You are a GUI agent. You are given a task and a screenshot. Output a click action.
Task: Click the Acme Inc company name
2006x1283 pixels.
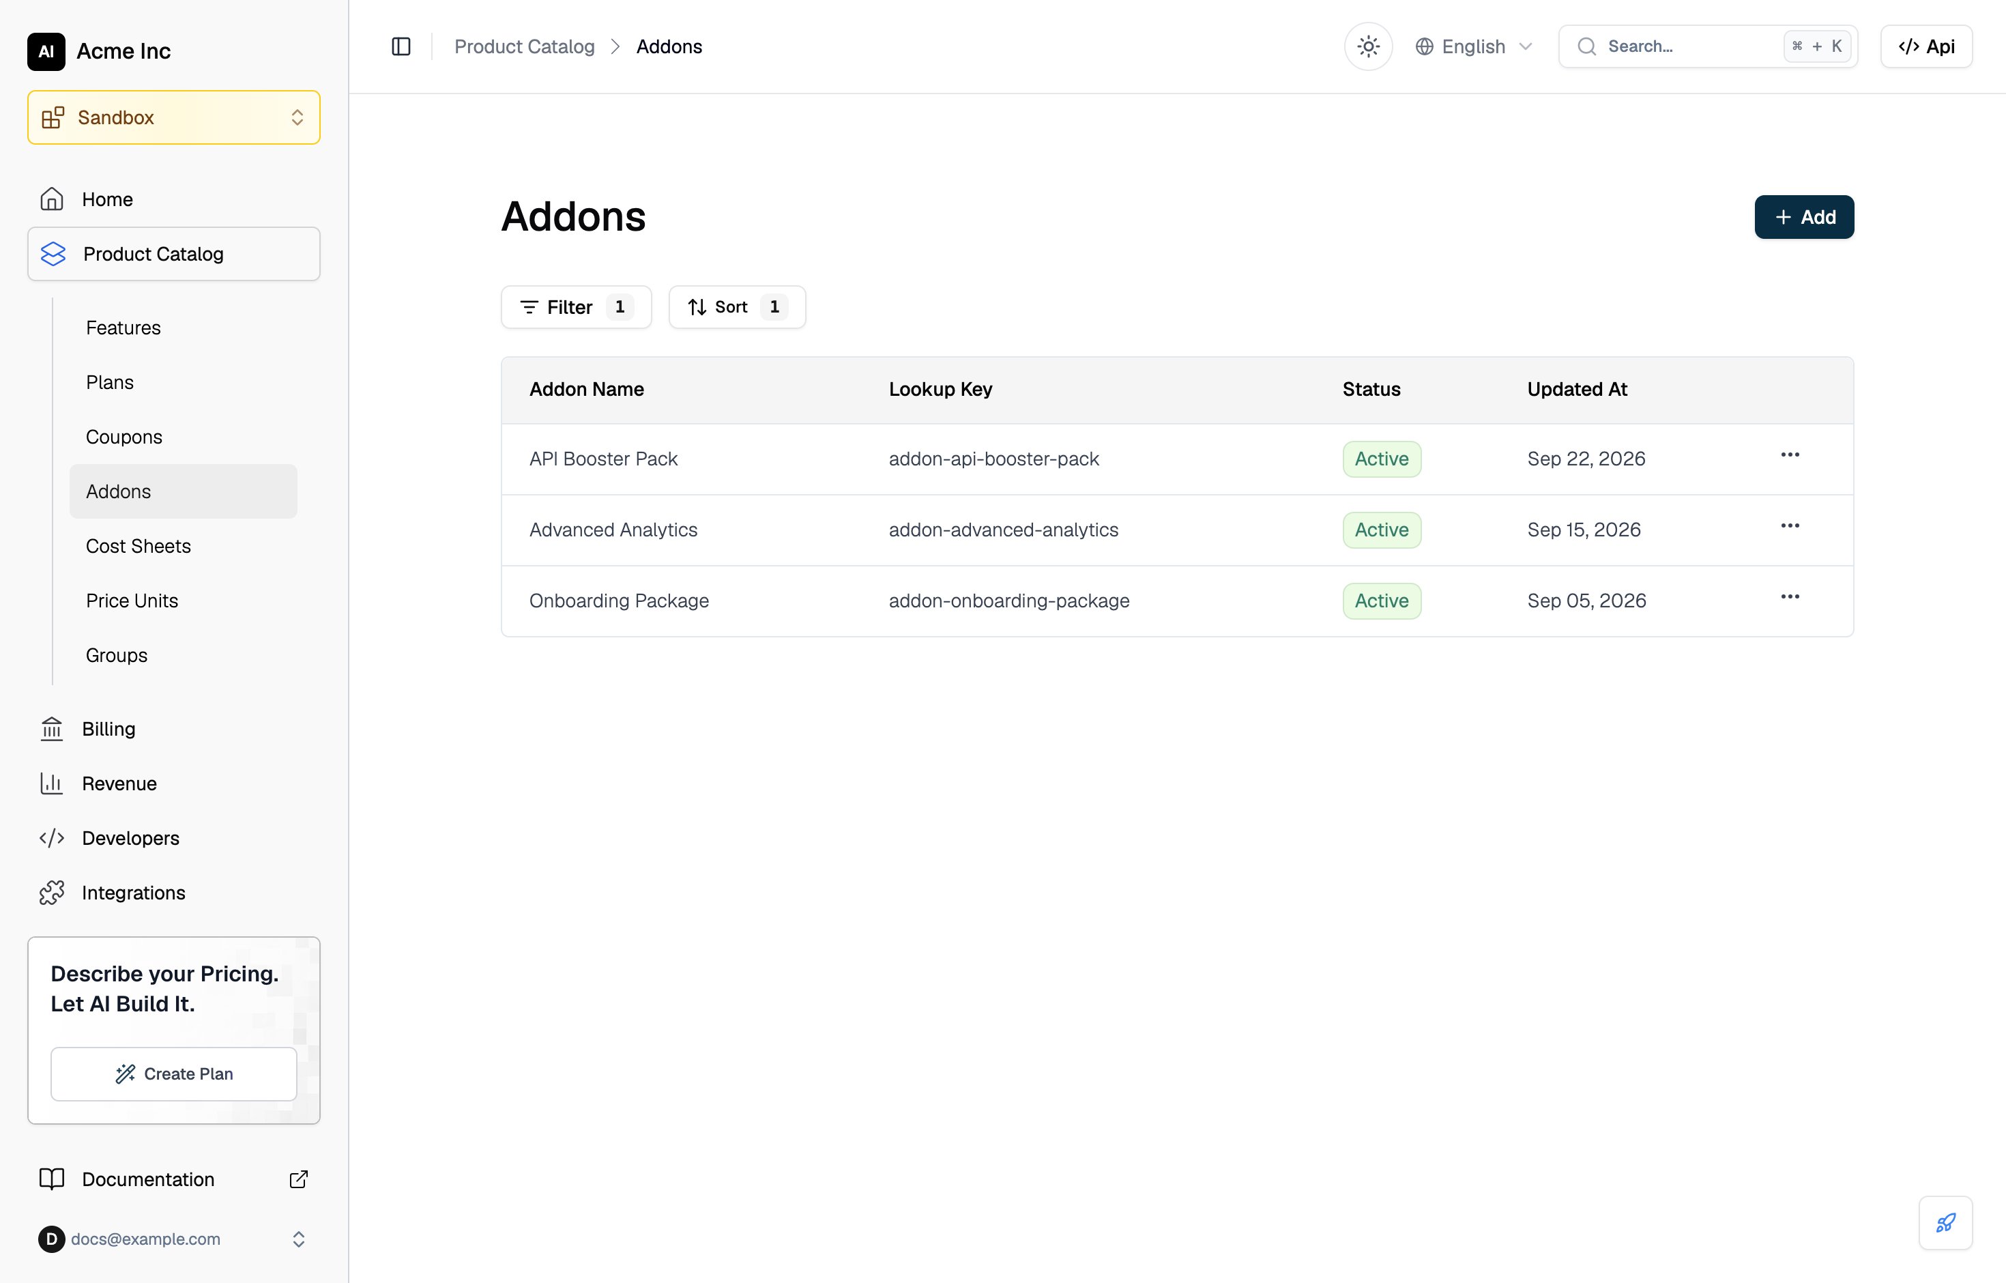[x=123, y=52]
